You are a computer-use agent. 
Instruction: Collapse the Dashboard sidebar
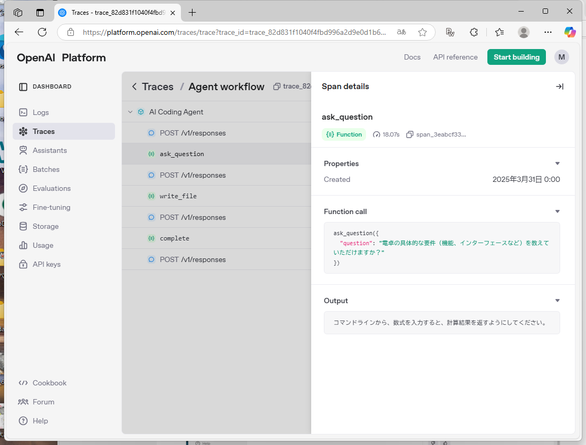coord(23,86)
